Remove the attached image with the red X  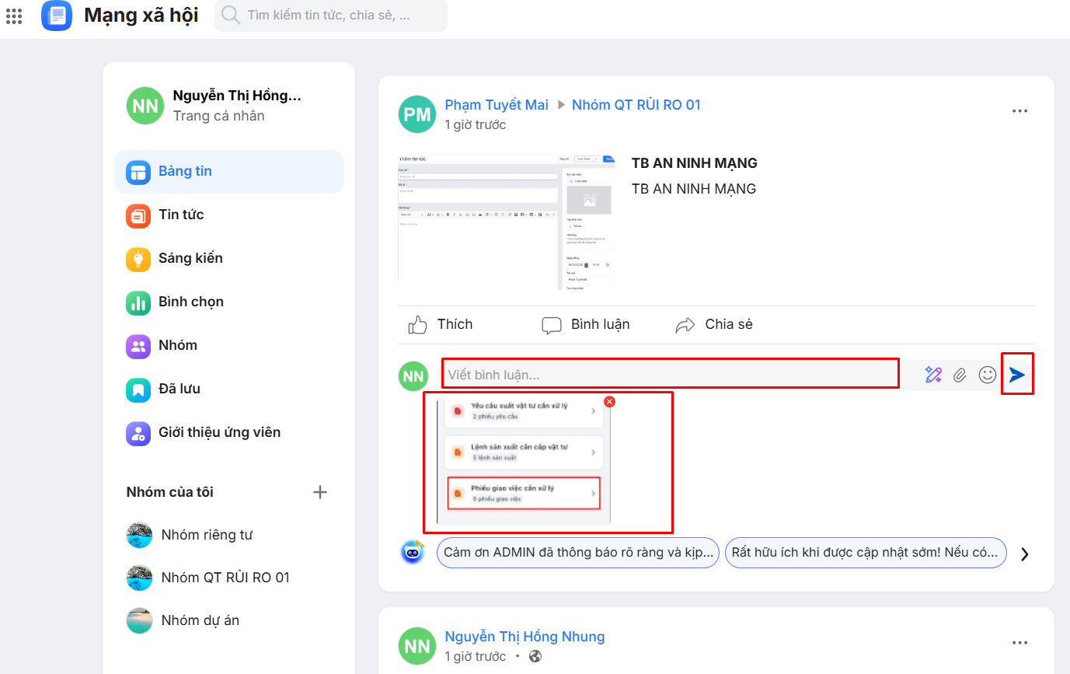609,402
